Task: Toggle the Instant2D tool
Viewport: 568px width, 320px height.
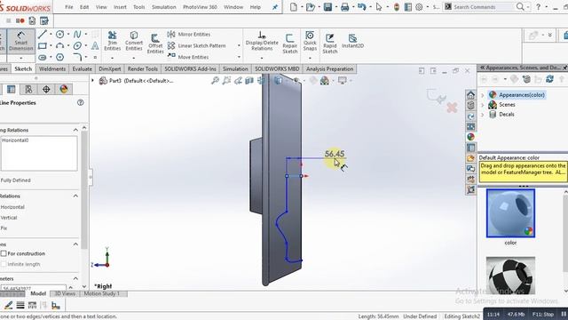Action: coord(352,41)
